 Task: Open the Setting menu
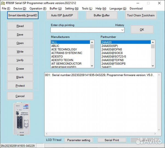(72, 8)
